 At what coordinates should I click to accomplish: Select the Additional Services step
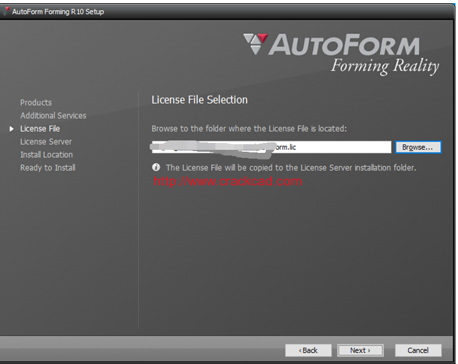53,116
